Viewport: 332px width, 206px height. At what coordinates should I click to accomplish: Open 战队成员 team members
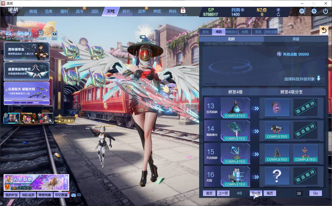(28, 195)
